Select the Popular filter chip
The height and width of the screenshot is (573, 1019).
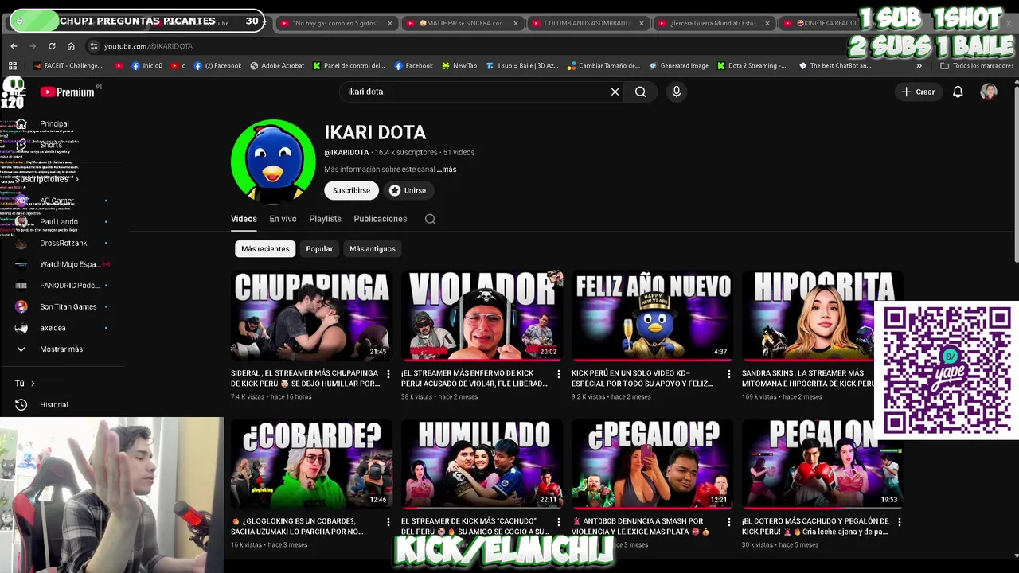click(319, 249)
